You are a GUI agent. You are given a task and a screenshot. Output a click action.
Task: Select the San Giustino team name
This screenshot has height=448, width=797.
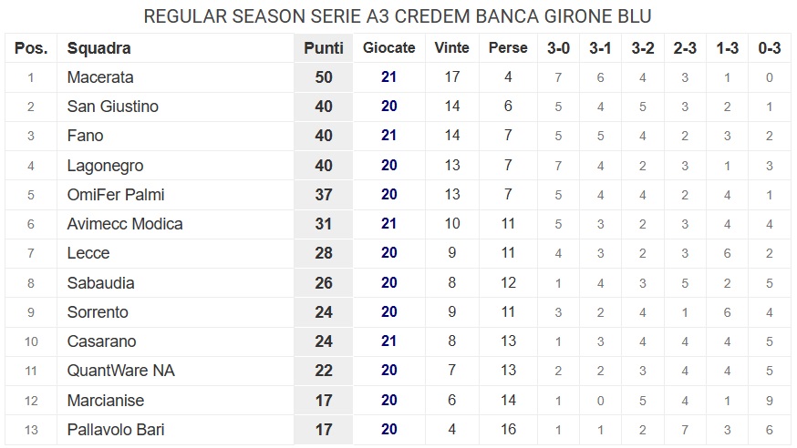113,107
